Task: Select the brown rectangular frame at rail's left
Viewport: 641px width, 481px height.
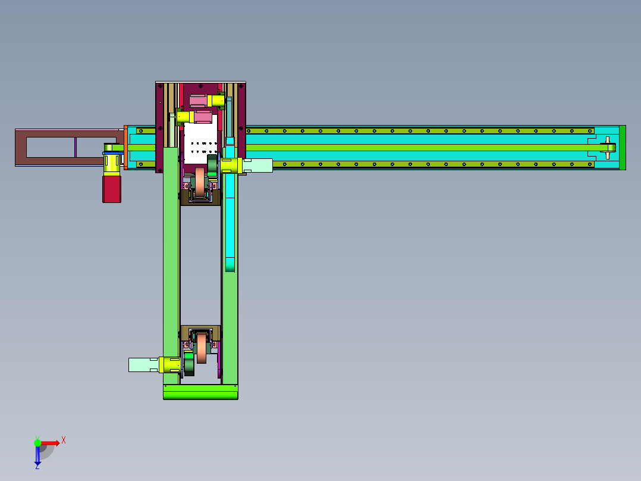Action: [69, 148]
